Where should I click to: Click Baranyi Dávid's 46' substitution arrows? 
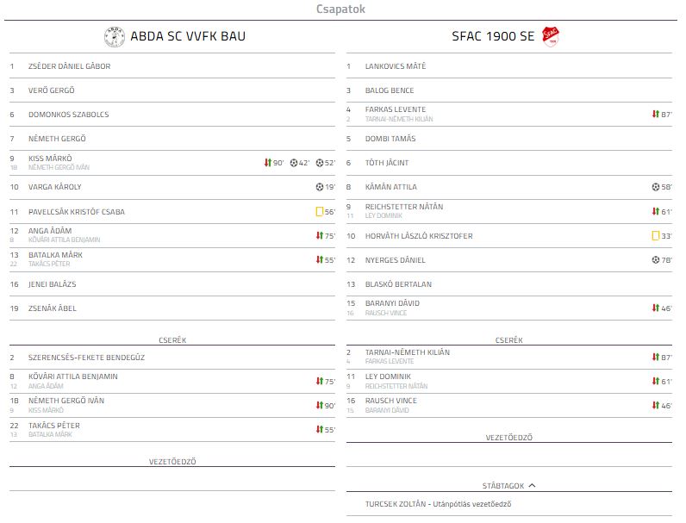[x=655, y=308]
